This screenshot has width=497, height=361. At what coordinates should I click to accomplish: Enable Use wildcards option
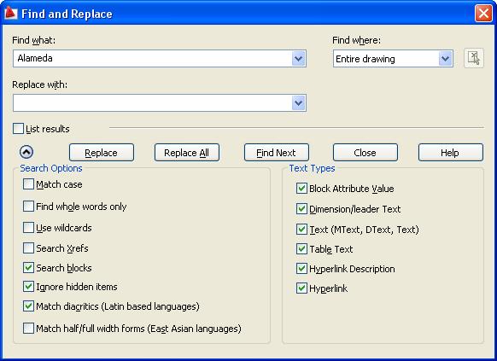tap(28, 227)
